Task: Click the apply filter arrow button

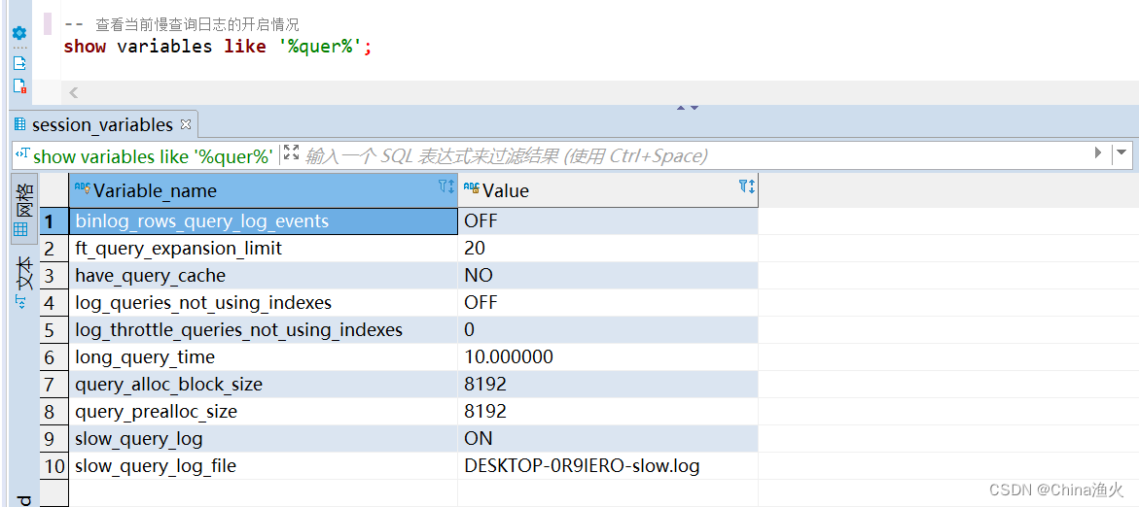Action: 1098,153
